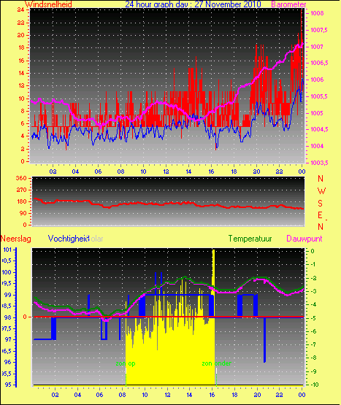This screenshot has width=341, height=405.
Task: Click the 'zon onder' sunset marker
Action: (x=216, y=363)
